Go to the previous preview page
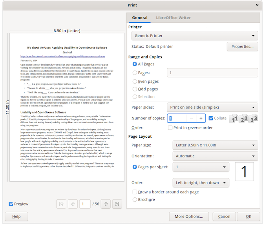This screenshot has width=265, height=226. click(x=72, y=204)
